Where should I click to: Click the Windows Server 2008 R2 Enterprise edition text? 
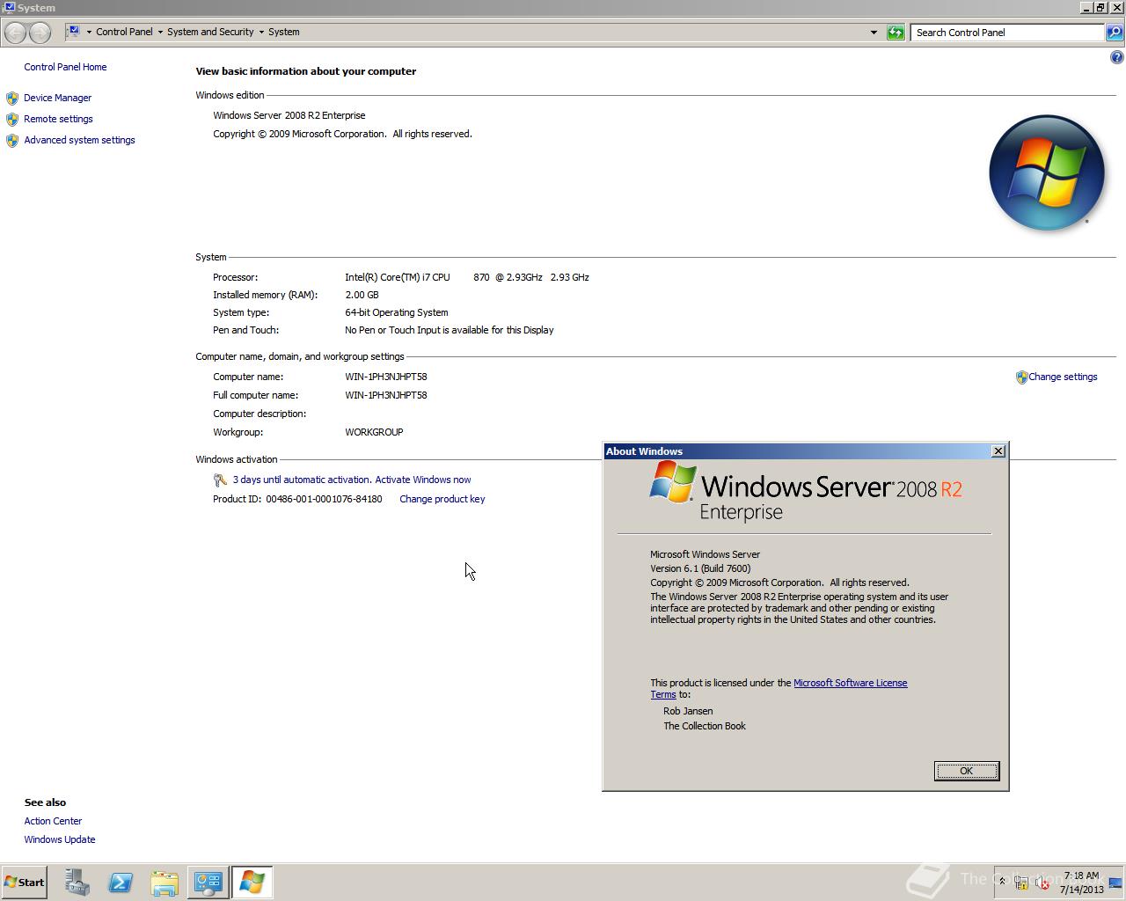click(x=289, y=115)
